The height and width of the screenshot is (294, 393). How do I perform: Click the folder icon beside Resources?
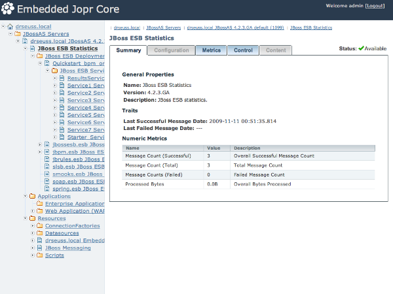coord(32,218)
